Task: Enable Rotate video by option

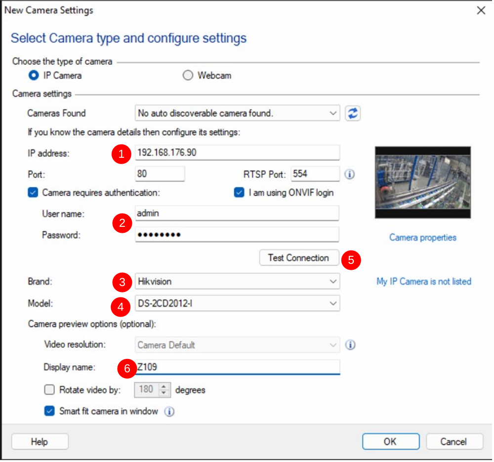Action: 49,389
